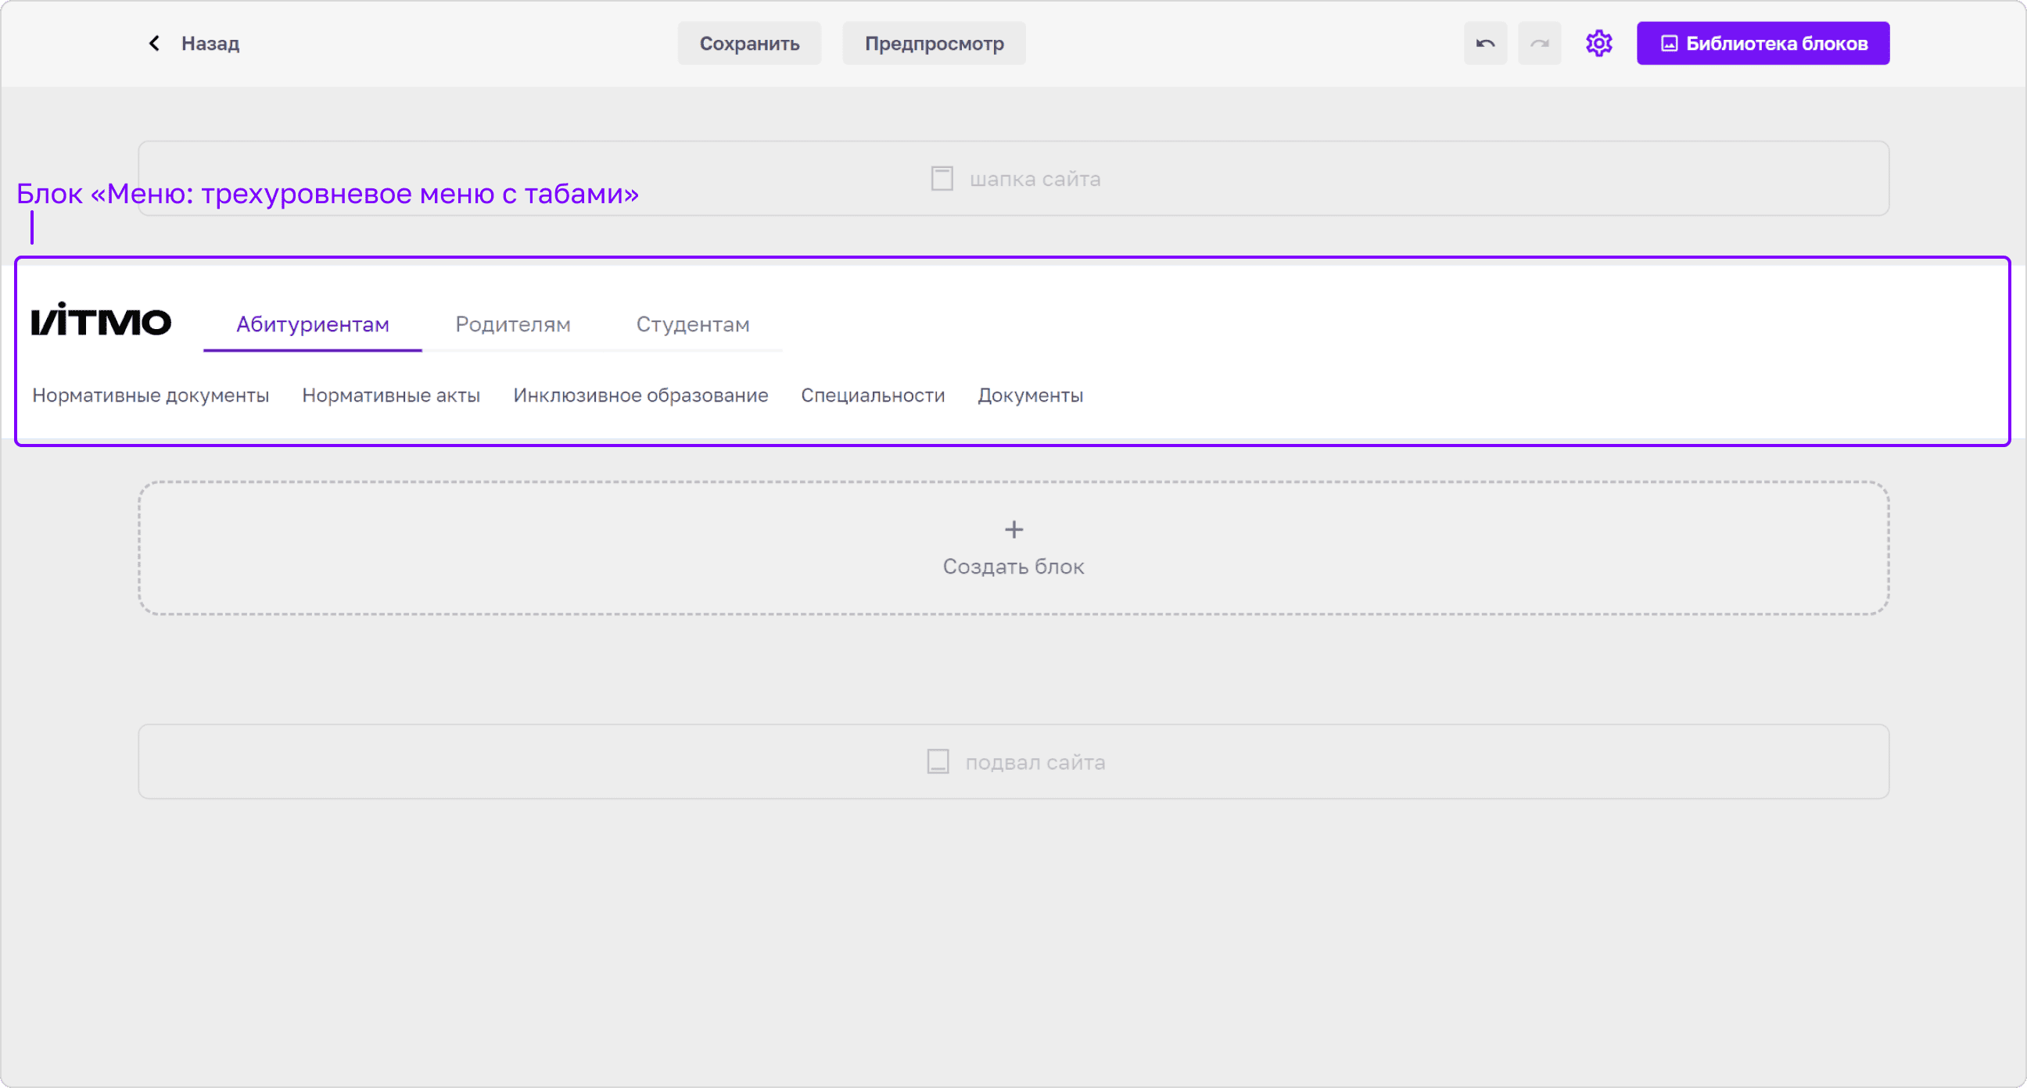The width and height of the screenshot is (2027, 1088).
Task: Click the Создать блок label
Action: [1013, 567]
